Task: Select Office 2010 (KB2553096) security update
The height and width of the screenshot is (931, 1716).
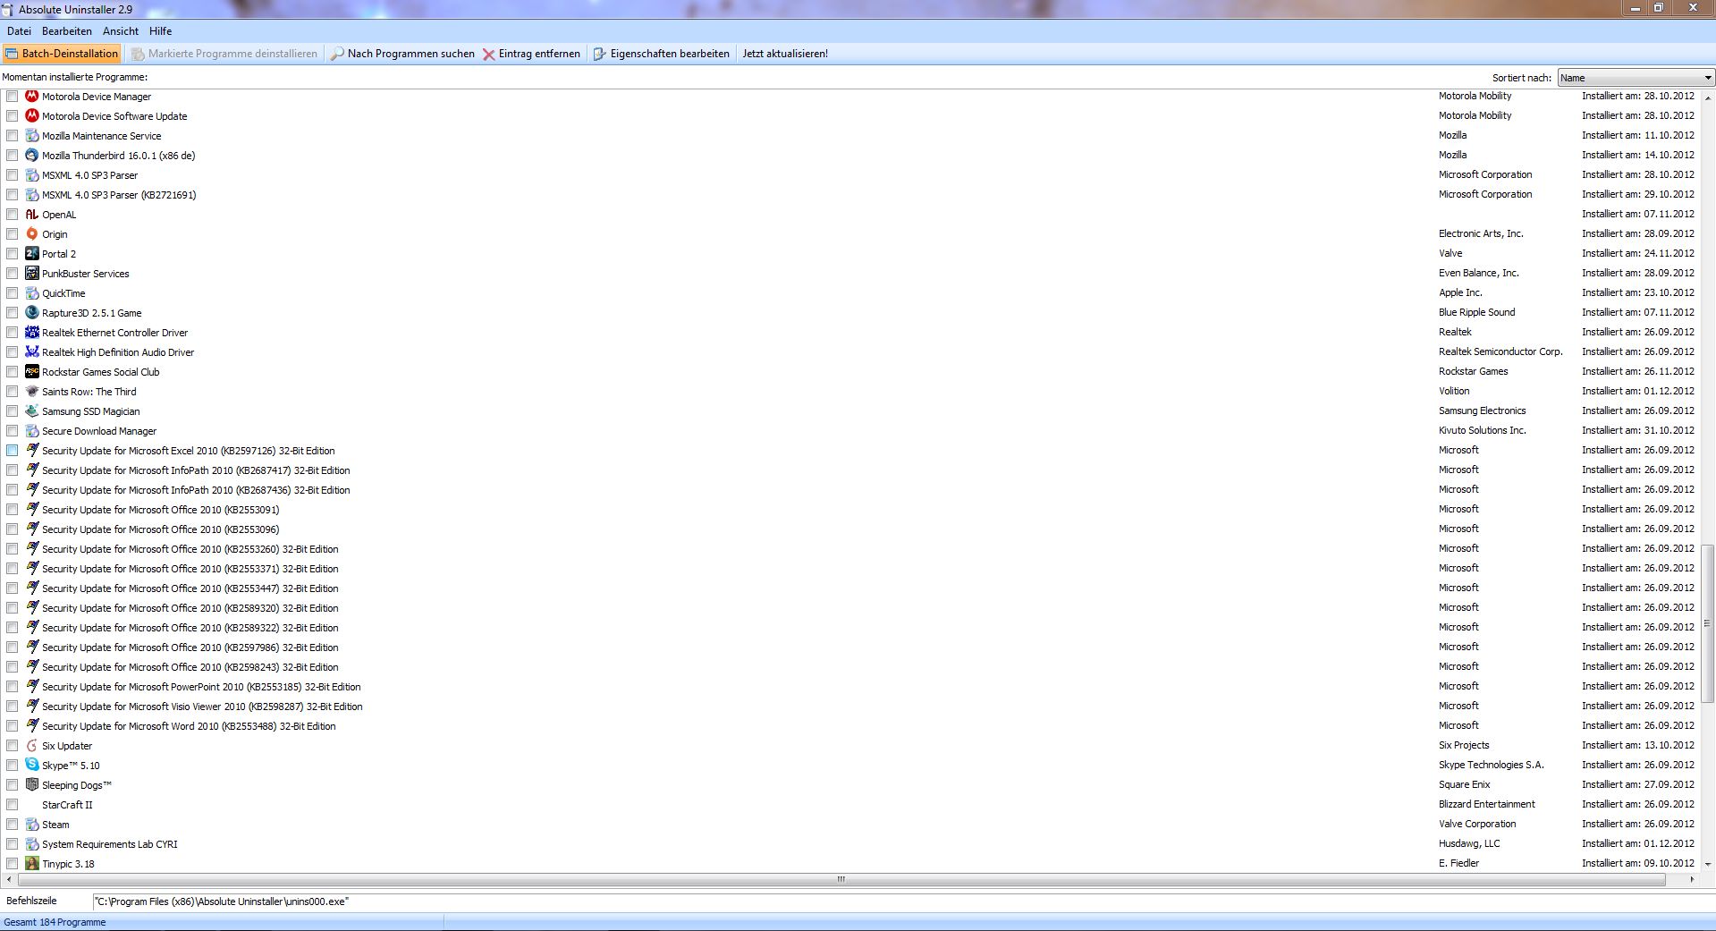Action: pos(161,529)
